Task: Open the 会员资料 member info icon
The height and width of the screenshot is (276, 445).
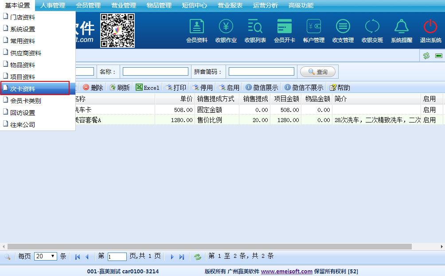Action: [x=197, y=31]
